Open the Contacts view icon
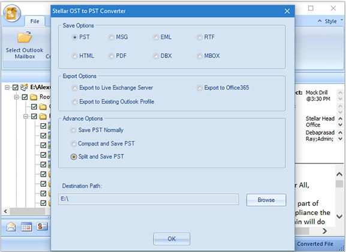Viewport: 346px width, 252px height. [x=42, y=226]
